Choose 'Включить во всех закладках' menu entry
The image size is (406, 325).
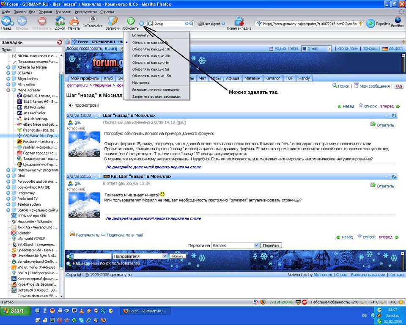click(156, 90)
